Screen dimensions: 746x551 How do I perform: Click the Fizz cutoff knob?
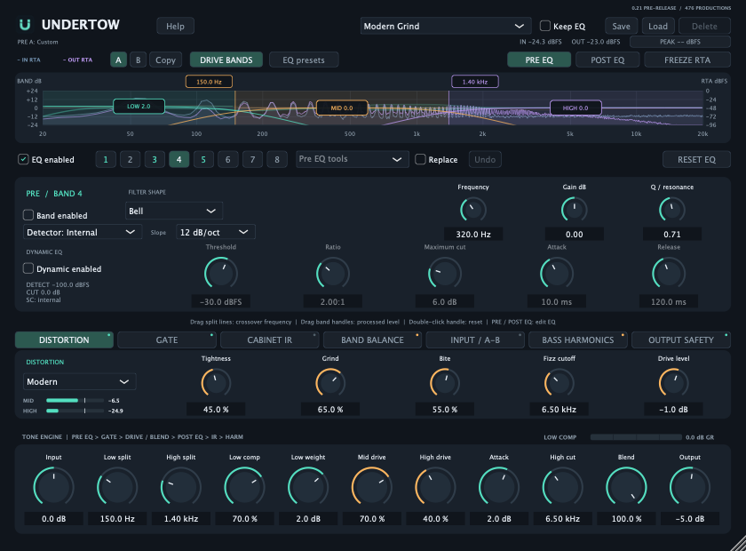coord(559,383)
